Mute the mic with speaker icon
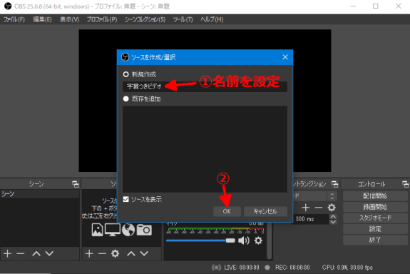This screenshot has height=274, width=410. click(244, 240)
